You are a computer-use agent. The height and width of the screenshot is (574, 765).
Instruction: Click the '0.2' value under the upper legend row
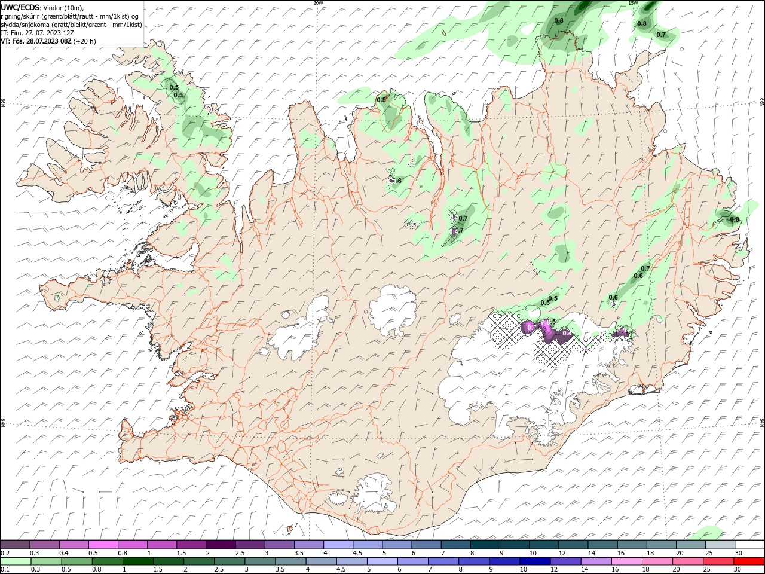(5, 553)
